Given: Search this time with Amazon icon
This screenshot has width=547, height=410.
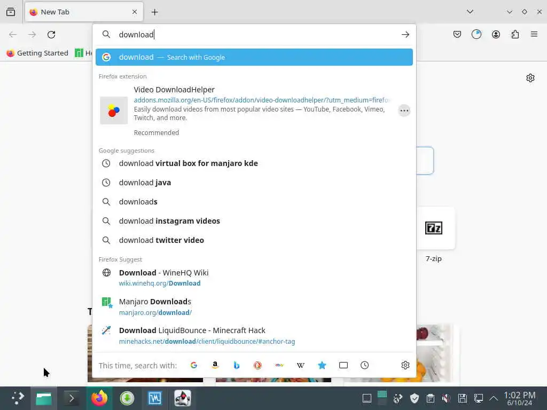Looking at the screenshot, I should (x=215, y=365).
